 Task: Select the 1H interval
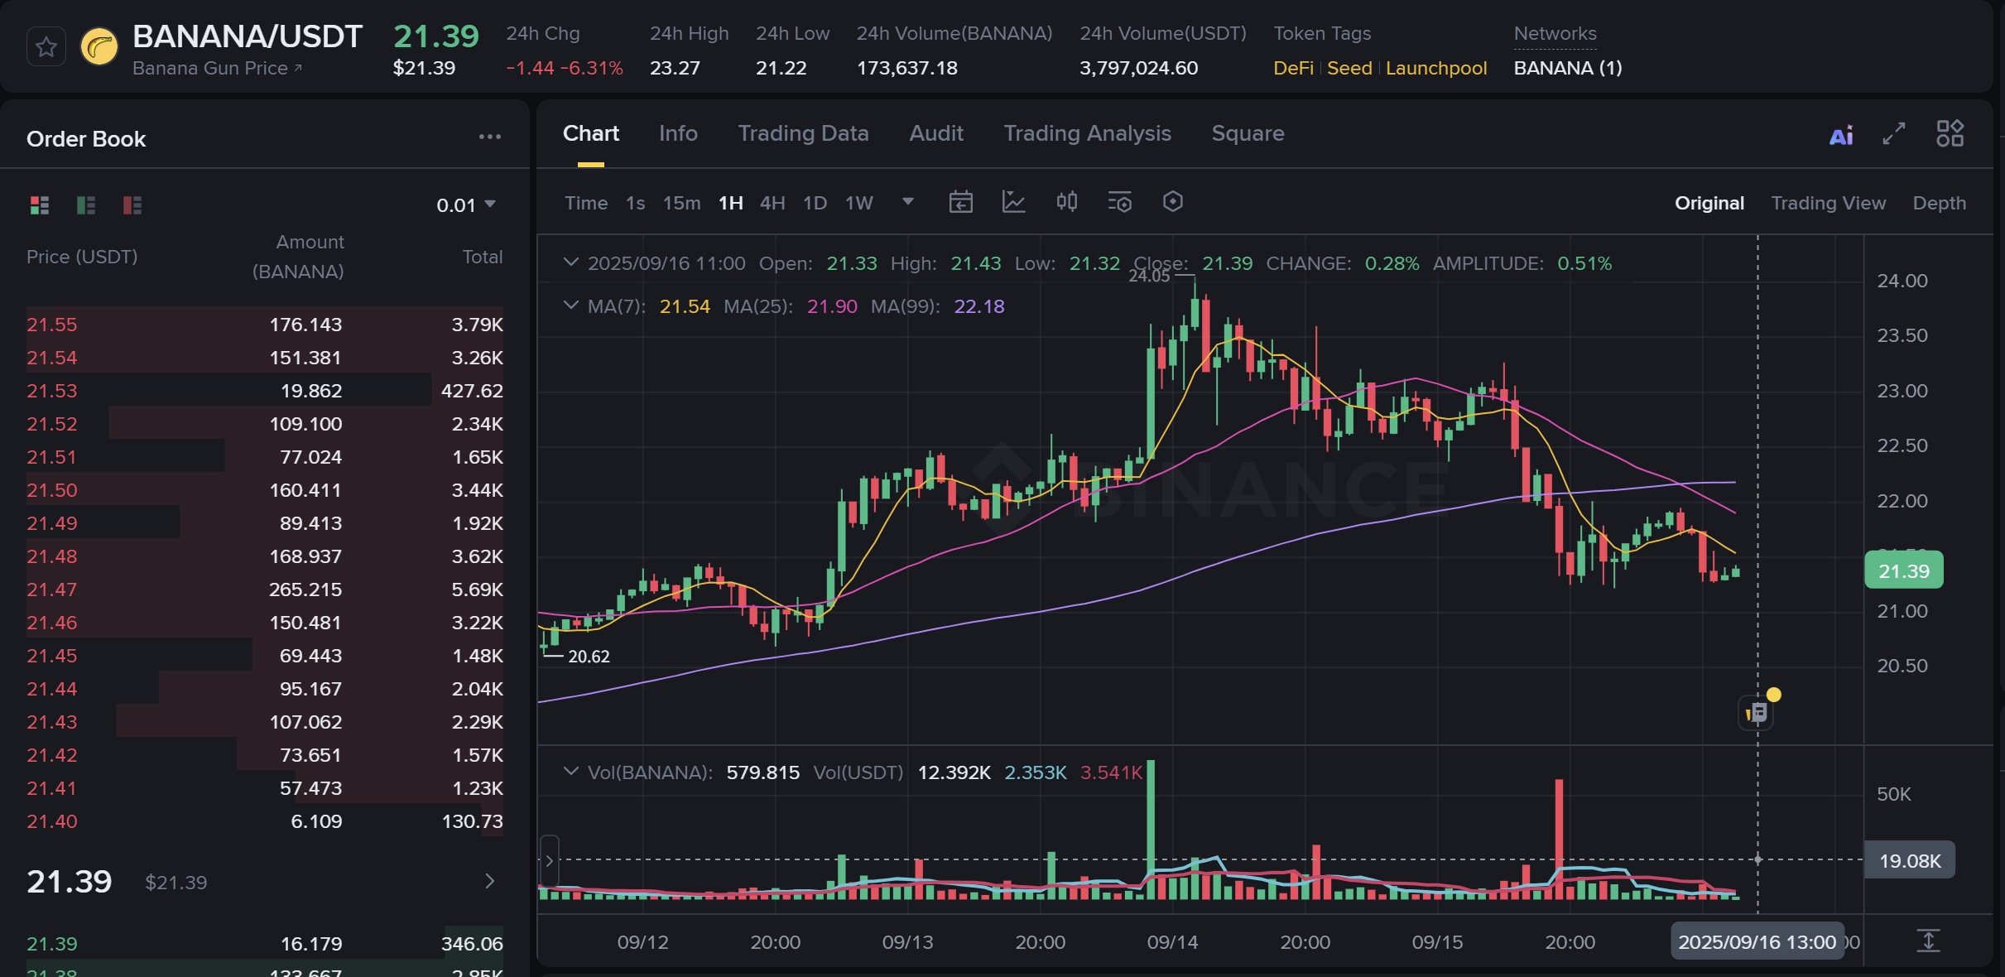tap(730, 203)
